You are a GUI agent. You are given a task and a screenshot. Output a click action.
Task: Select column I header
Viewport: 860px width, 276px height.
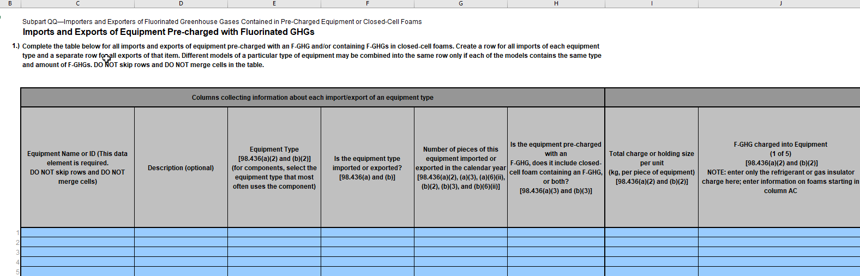[x=652, y=3]
